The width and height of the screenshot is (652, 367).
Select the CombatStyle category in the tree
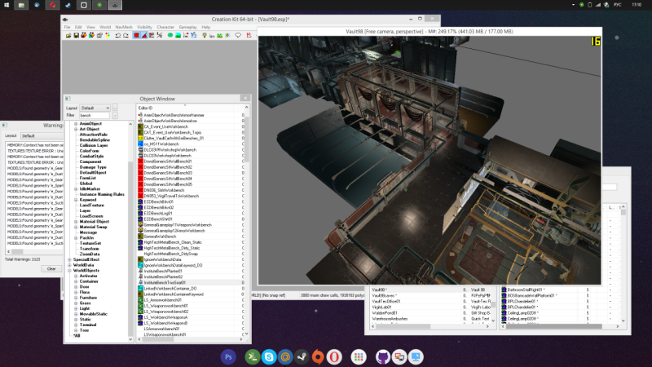click(x=91, y=156)
